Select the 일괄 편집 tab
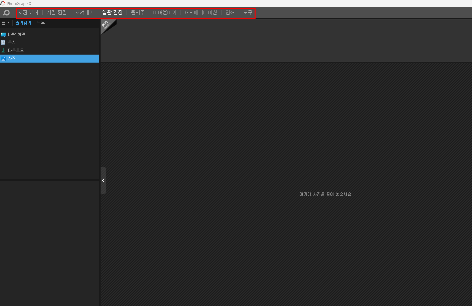The width and height of the screenshot is (472, 306). 112,13
